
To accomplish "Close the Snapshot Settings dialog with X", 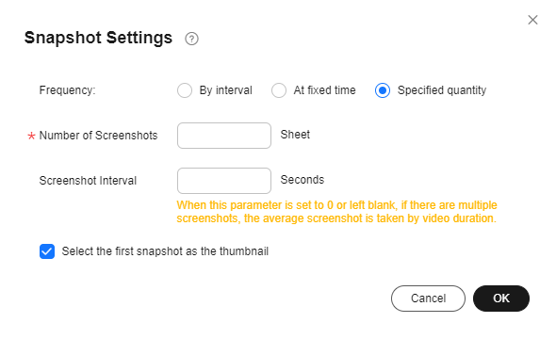I will pyautogui.click(x=532, y=20).
